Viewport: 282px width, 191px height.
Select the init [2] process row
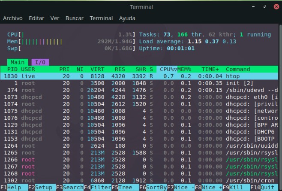coord(139,83)
